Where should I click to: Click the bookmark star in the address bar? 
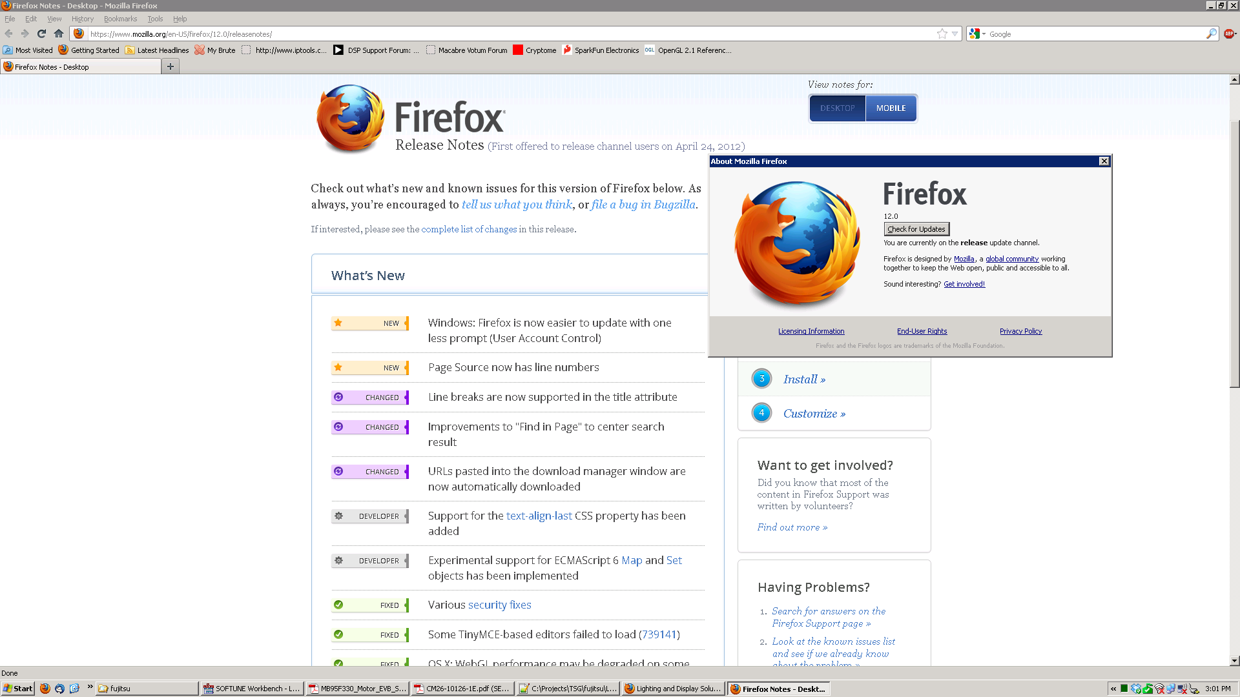[942, 34]
